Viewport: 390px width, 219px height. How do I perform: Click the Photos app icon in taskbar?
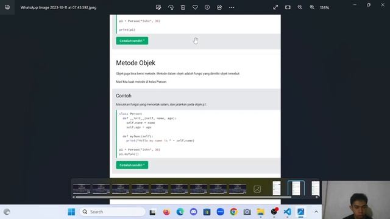pyautogui.click(x=300, y=212)
